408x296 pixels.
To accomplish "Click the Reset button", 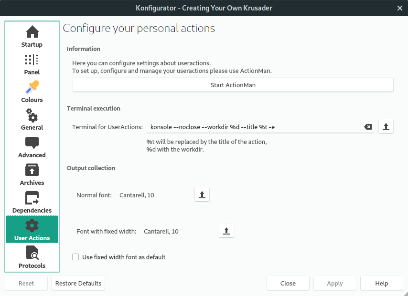I will tap(26, 283).
